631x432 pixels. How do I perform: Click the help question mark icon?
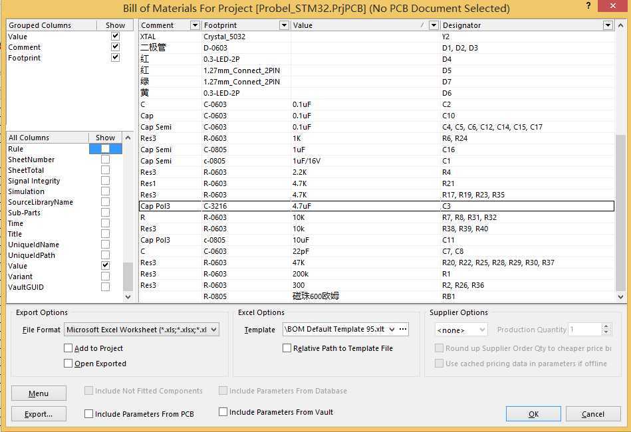pos(588,5)
